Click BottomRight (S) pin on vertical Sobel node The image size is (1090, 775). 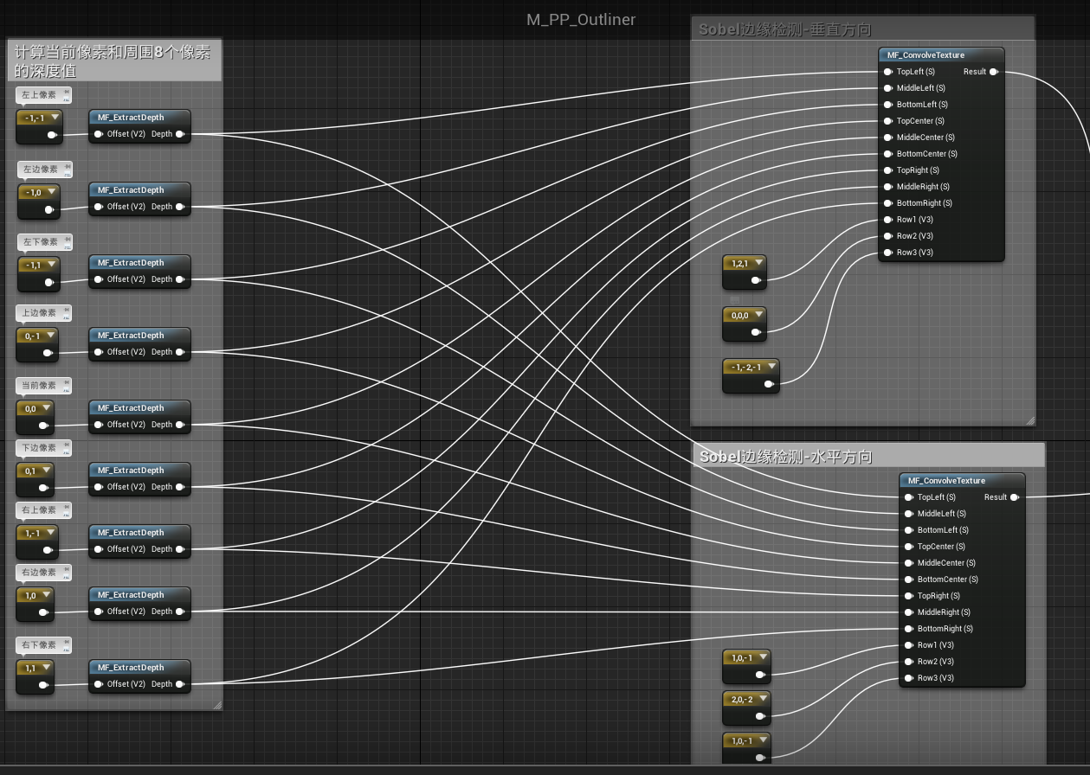pyautogui.click(x=887, y=203)
